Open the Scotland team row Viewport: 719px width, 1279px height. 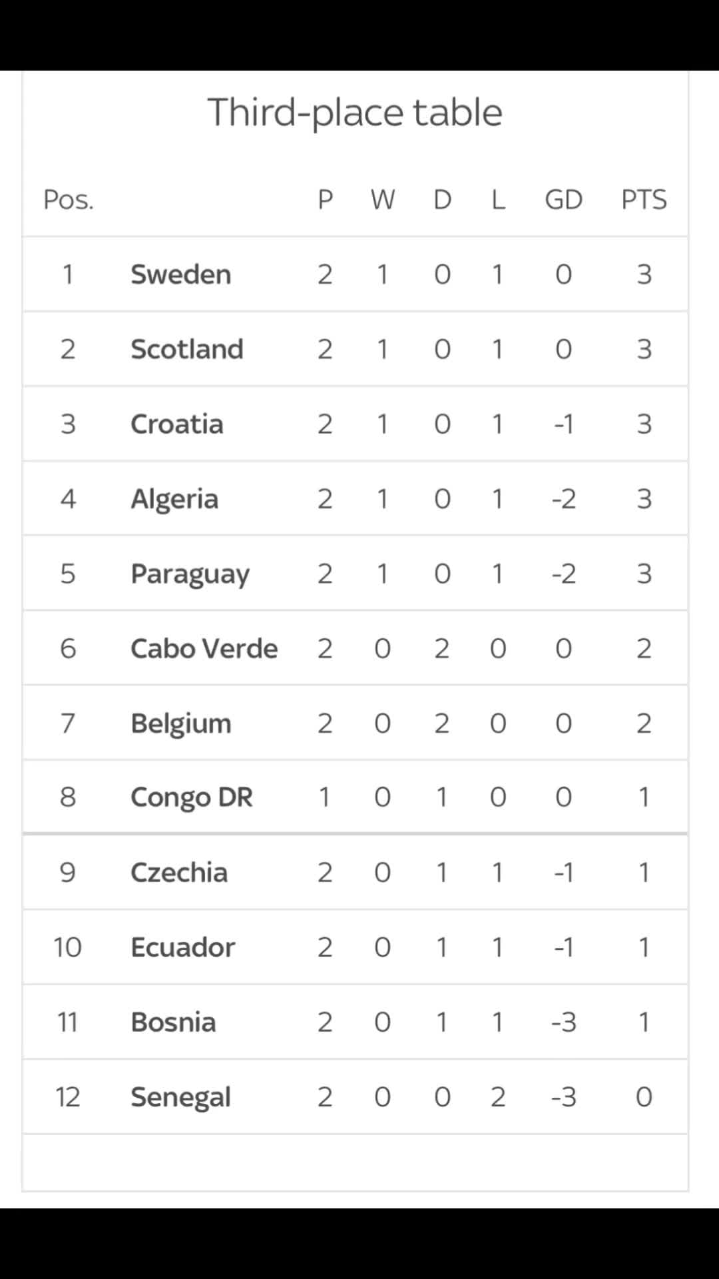[356, 349]
